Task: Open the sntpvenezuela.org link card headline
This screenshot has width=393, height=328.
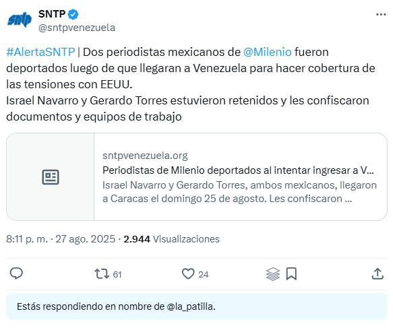Action: tap(238, 170)
